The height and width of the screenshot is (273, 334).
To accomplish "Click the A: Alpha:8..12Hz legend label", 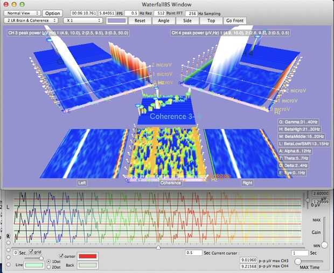I will point(295,151).
